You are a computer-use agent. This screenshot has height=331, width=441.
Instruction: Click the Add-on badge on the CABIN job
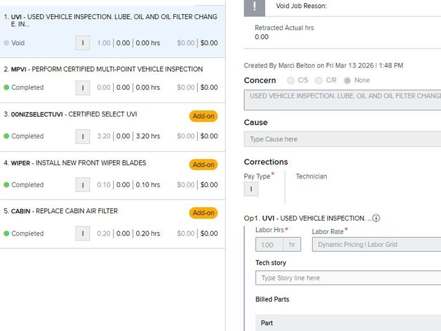tap(203, 213)
